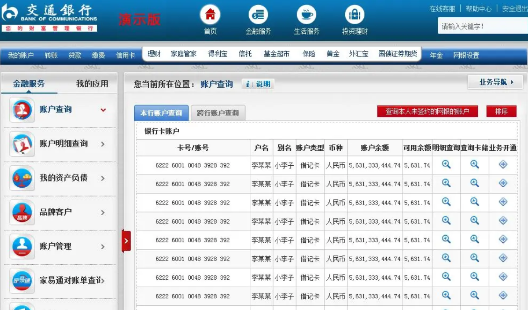
Task: Open the 转账 menu
Action: click(x=51, y=55)
